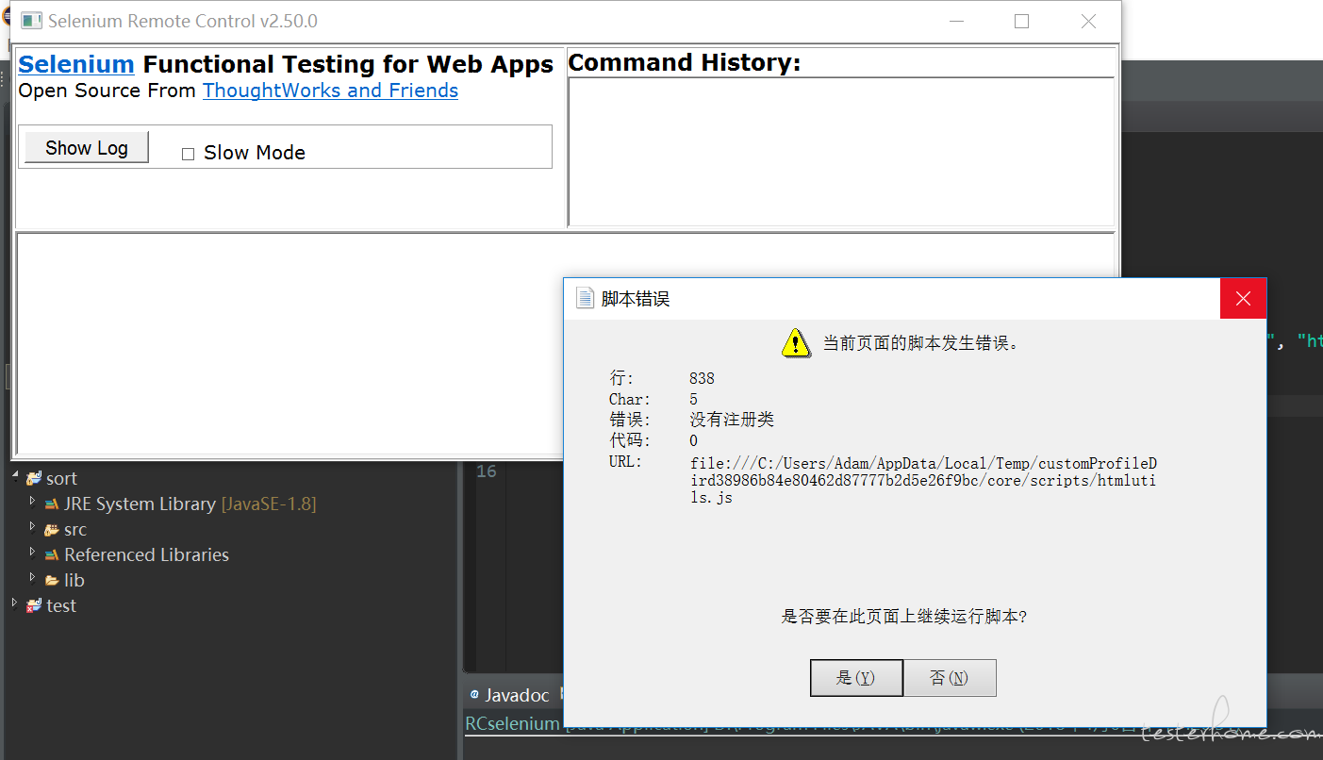The width and height of the screenshot is (1323, 760).
Task: Open the ThoughtWorks and Friends link
Action: click(x=330, y=91)
